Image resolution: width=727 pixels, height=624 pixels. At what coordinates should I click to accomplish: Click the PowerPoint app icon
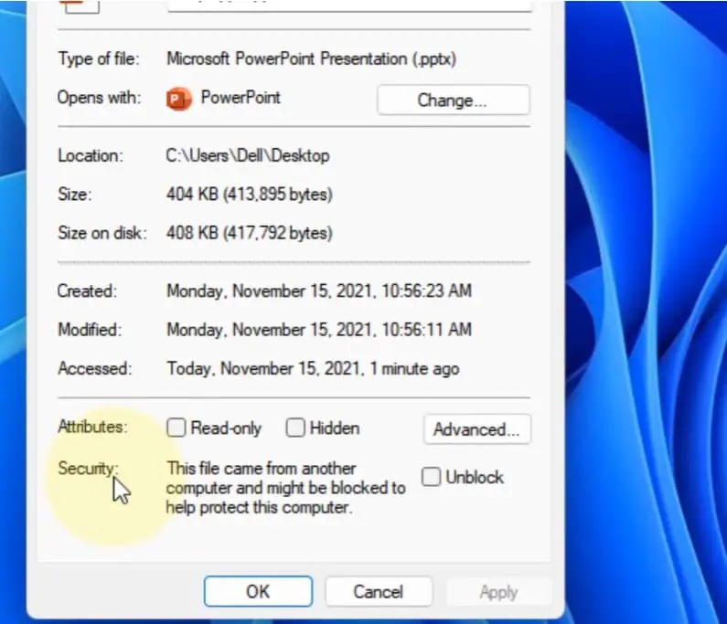(x=179, y=99)
